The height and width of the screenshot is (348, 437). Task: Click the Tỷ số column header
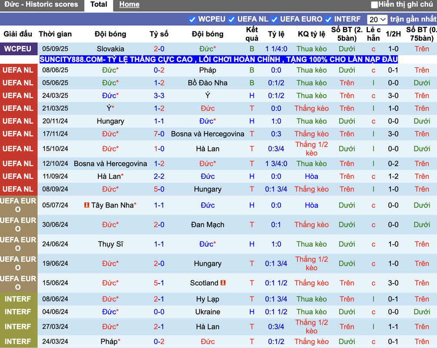[159, 34]
